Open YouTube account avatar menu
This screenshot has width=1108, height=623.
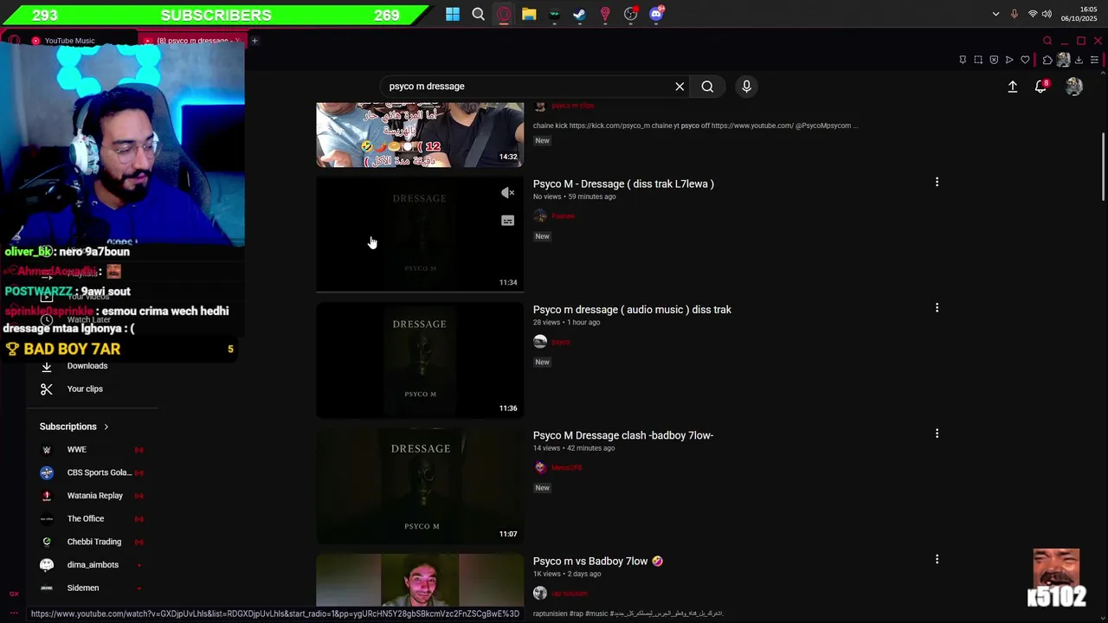point(1074,87)
